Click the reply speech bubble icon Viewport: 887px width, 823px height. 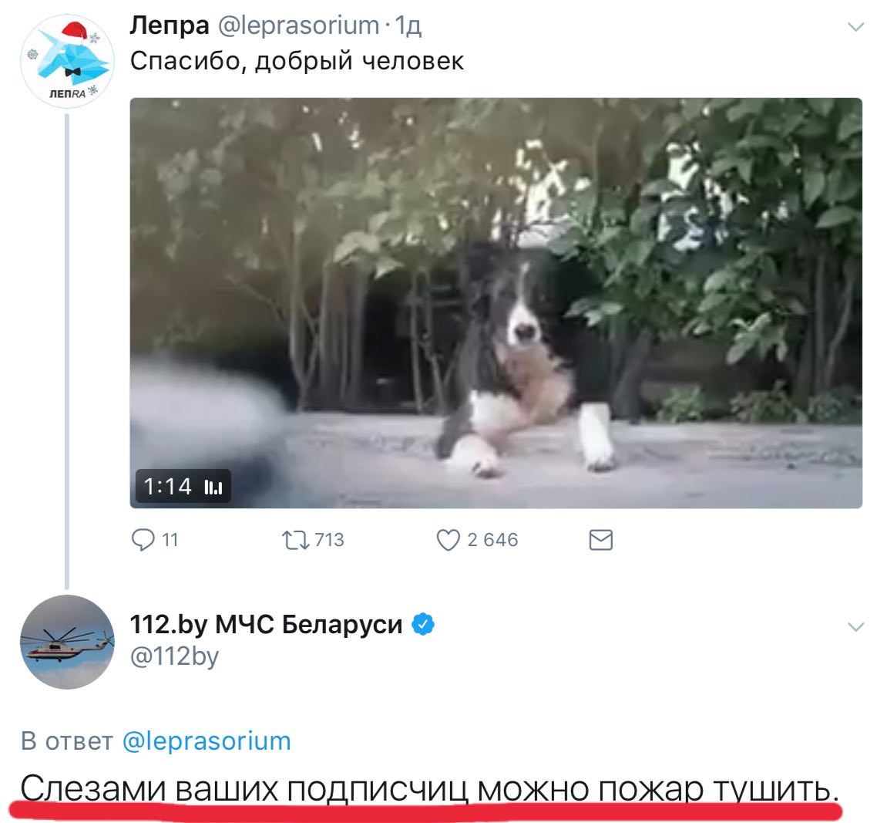(x=143, y=539)
